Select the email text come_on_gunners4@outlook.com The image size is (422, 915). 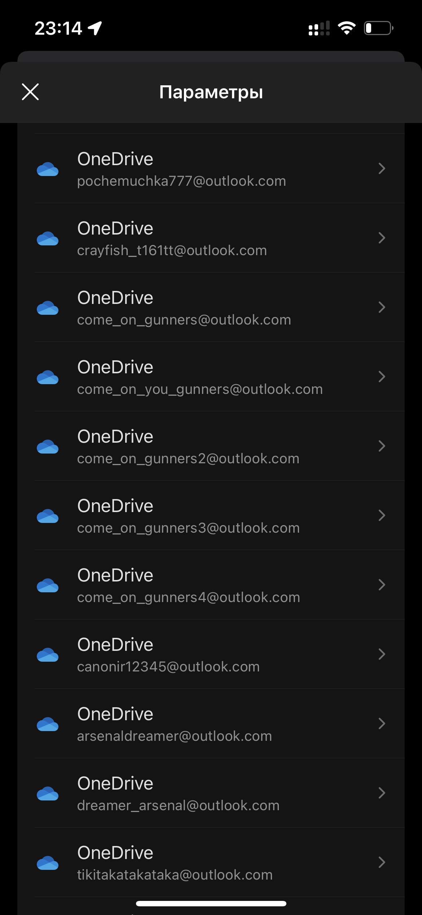(x=189, y=597)
